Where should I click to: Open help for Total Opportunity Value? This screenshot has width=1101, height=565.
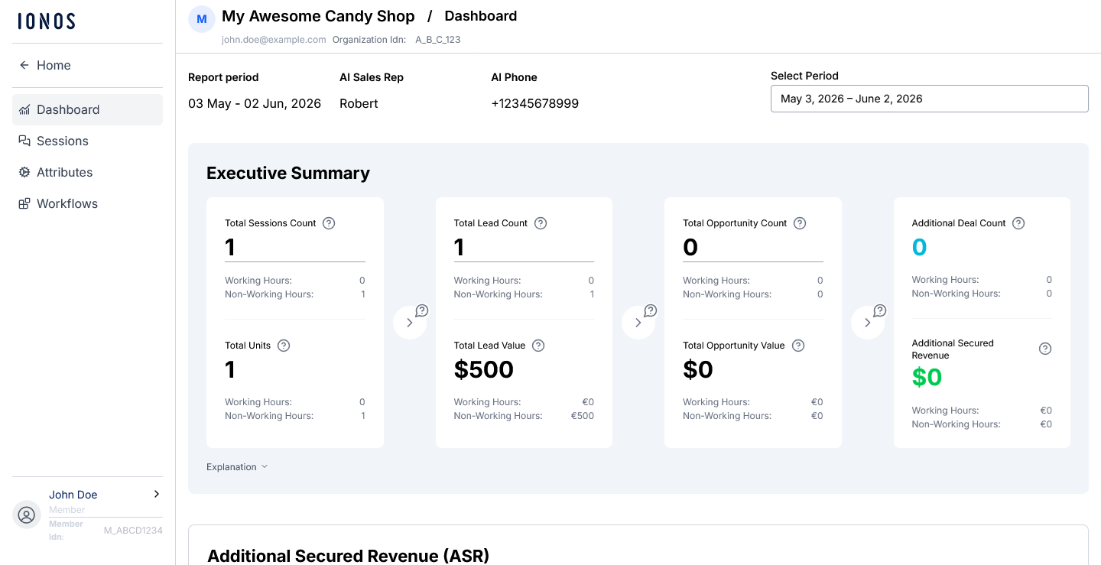(798, 346)
